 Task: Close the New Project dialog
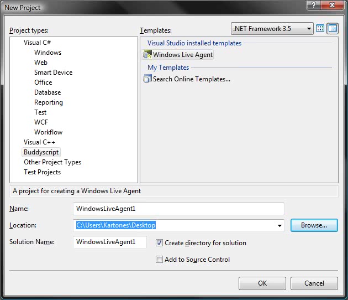pos(332,5)
